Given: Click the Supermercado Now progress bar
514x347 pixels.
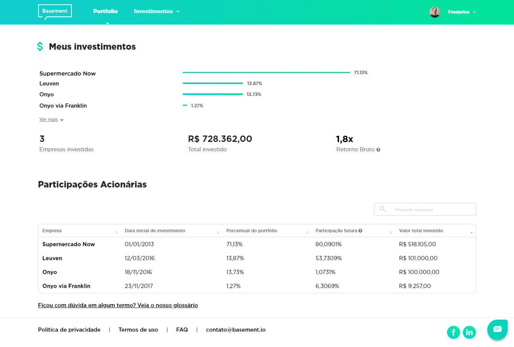Looking at the screenshot, I should coord(266,72).
